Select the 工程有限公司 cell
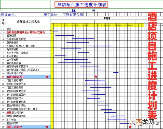Viewport: 163px width, 129px height. (73, 15)
